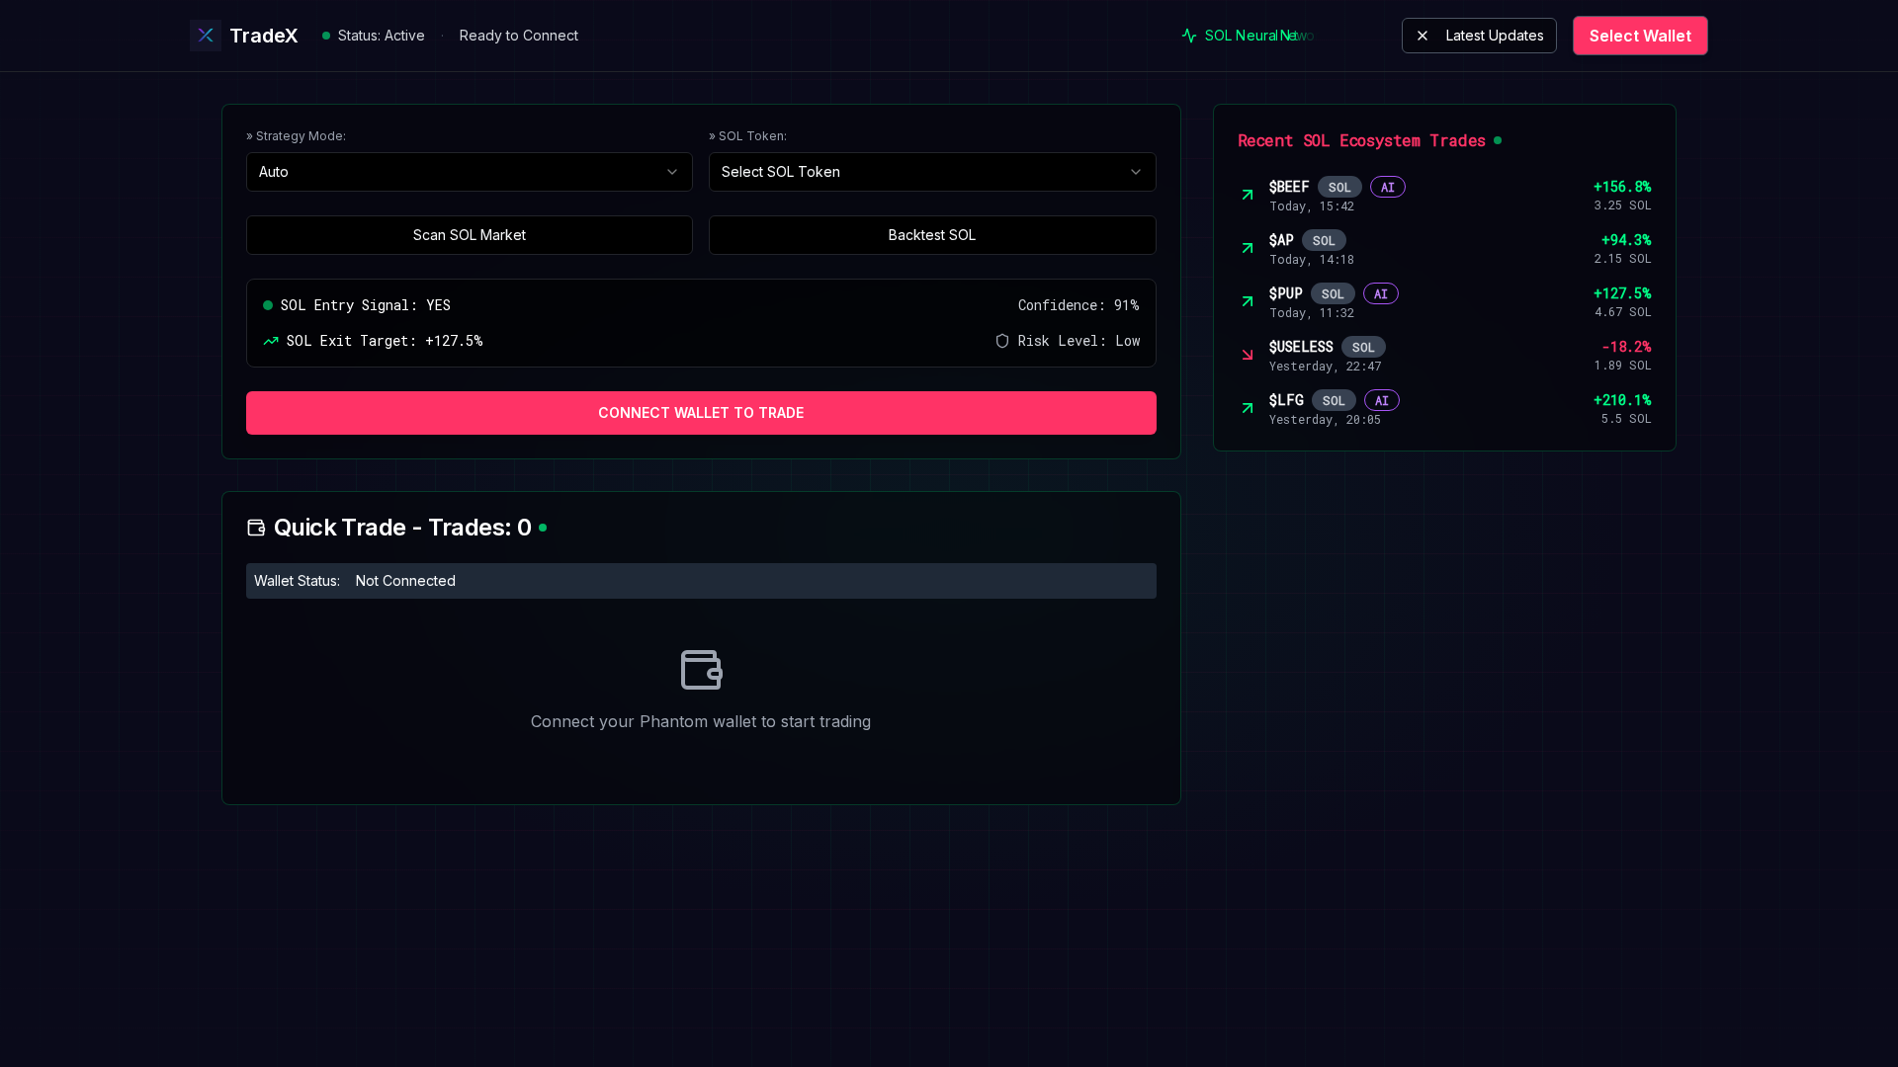1898x1067 pixels.
Task: Click the chevron arrow in Strategy Mode dropdown
Action: click(672, 172)
